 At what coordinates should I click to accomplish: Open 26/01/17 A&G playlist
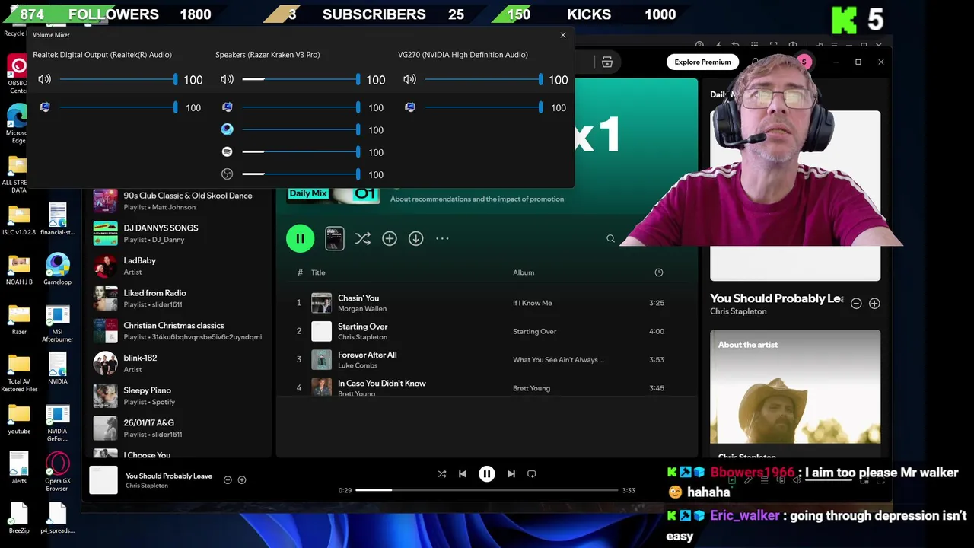[x=178, y=429]
